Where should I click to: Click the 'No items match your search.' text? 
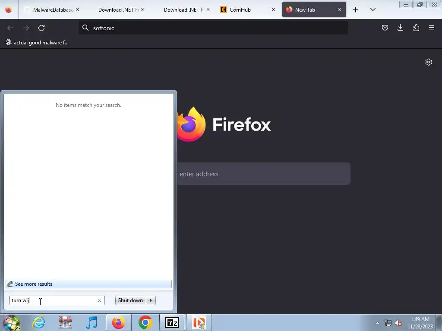[x=88, y=105]
